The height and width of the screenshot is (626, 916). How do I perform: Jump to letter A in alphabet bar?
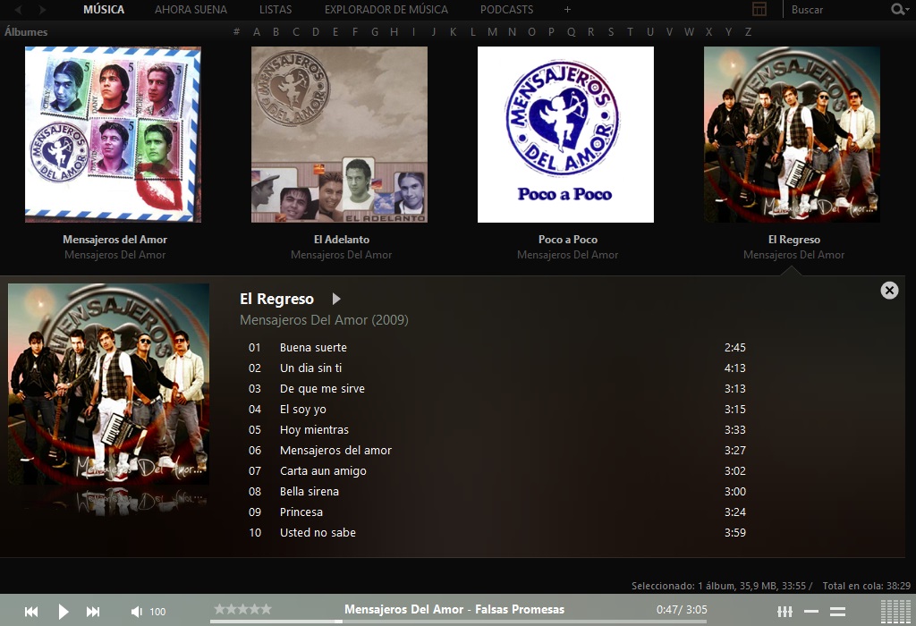click(x=257, y=31)
